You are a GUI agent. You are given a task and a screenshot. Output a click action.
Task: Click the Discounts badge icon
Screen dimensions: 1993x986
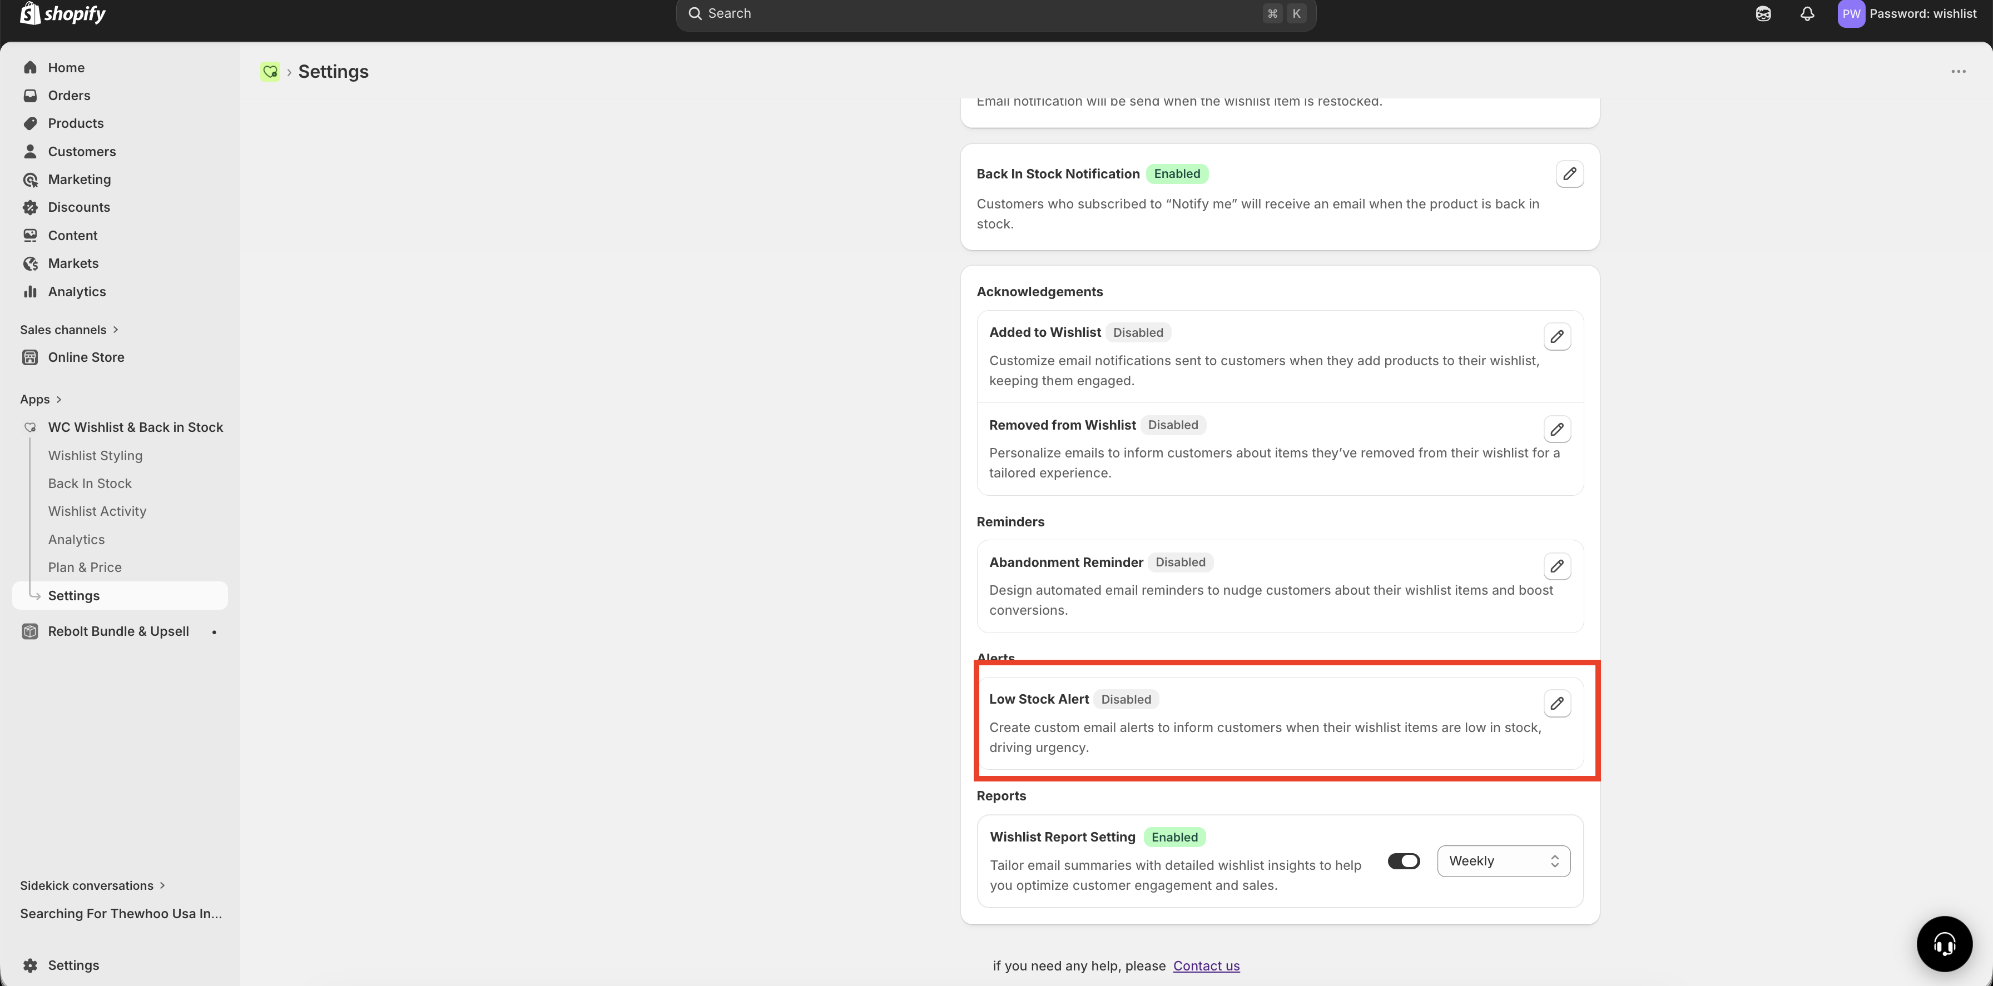30,207
